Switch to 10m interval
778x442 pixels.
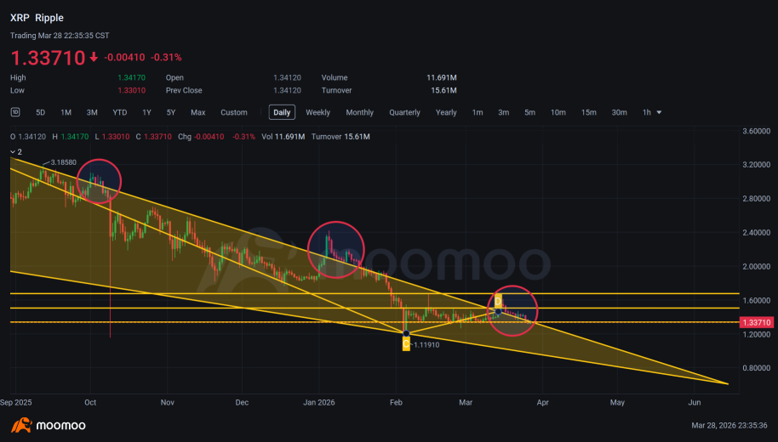(x=558, y=112)
